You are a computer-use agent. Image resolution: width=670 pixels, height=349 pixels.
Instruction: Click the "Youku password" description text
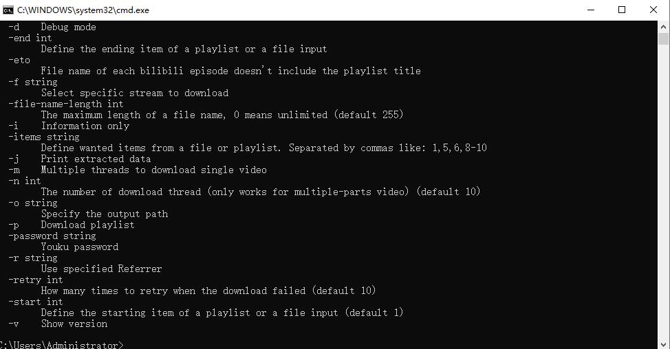coord(80,247)
